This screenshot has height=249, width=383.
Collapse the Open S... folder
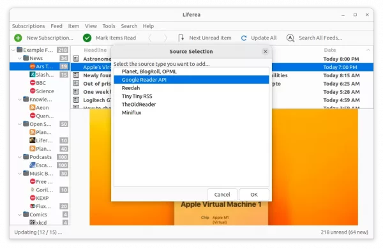(20, 124)
